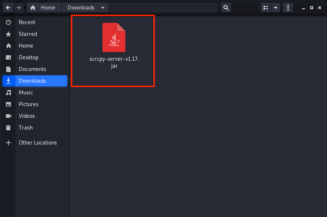
Task: Open Starred in the sidebar
Action: (x=35, y=34)
